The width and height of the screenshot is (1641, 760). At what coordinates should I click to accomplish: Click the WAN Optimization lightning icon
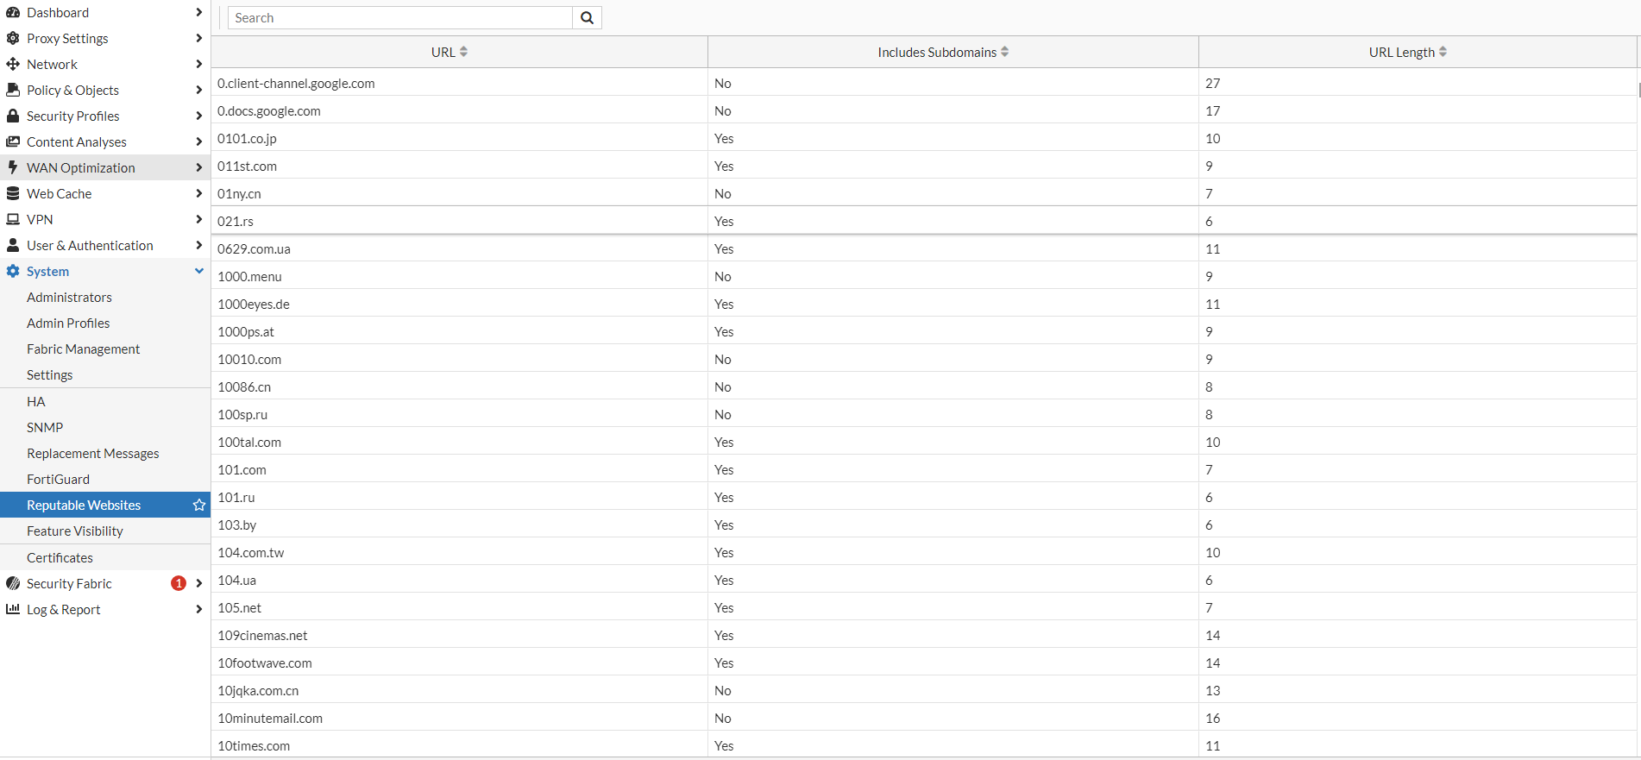coord(13,167)
